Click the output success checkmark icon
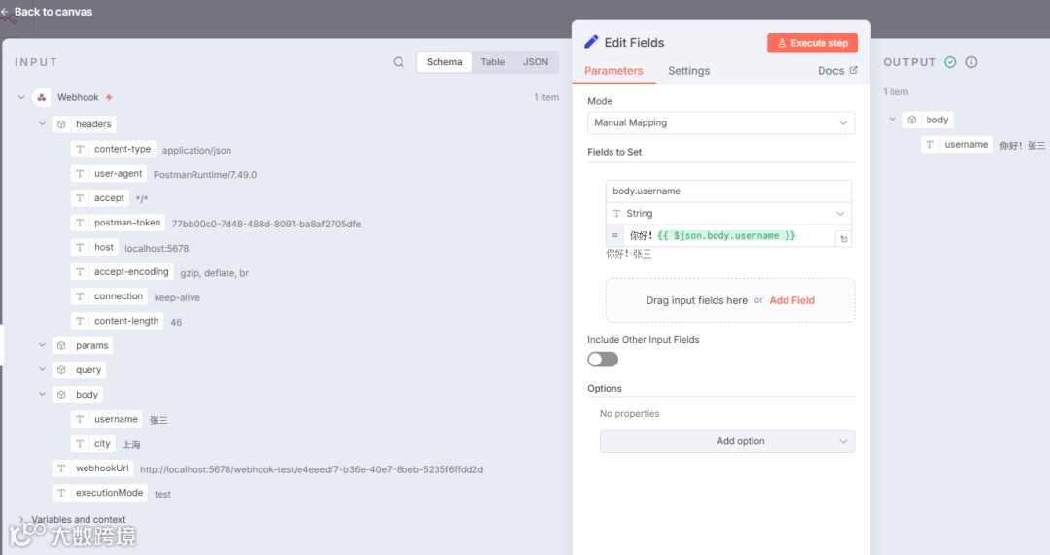 pos(950,62)
